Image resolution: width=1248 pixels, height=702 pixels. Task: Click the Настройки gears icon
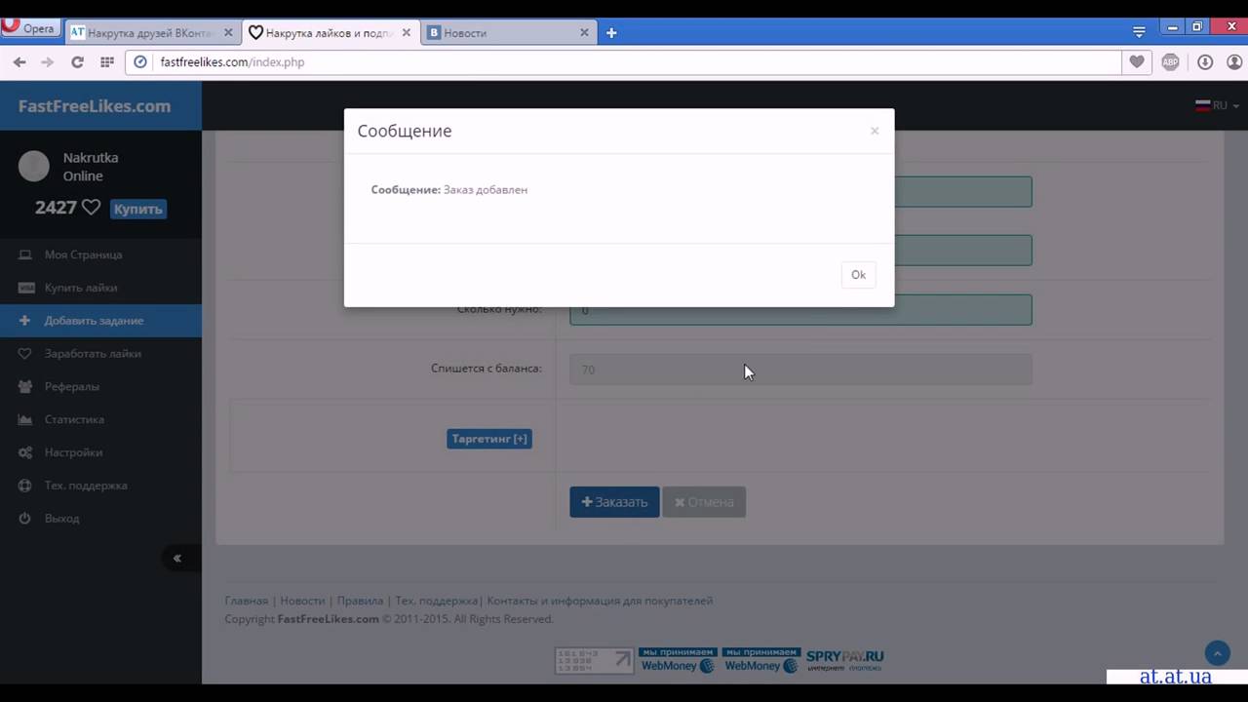(x=25, y=452)
